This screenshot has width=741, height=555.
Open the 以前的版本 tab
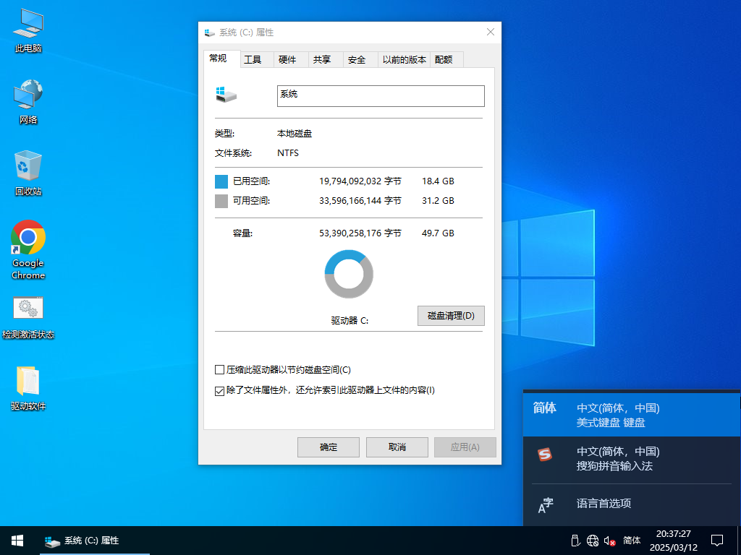point(404,60)
